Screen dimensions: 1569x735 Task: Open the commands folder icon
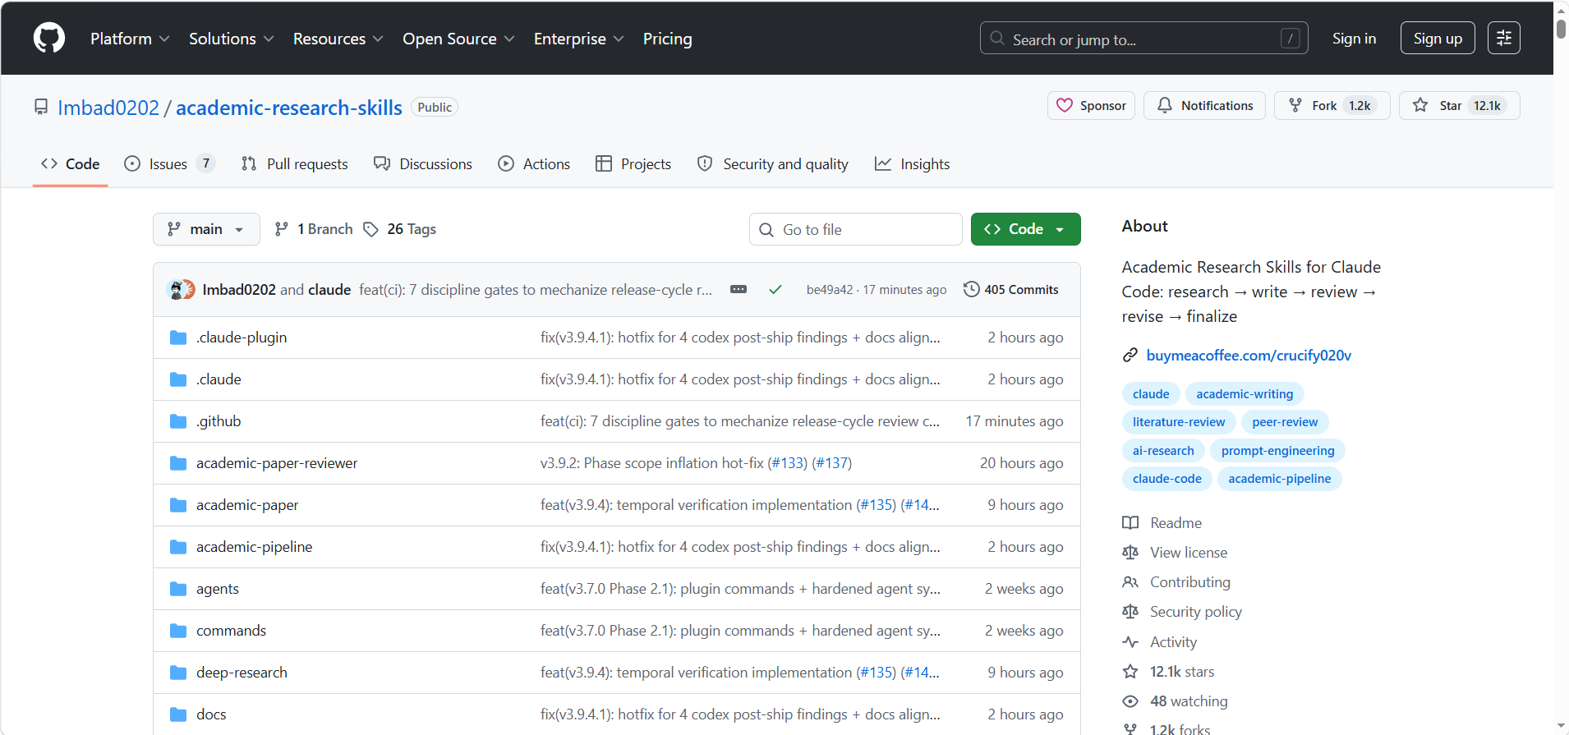click(x=178, y=631)
